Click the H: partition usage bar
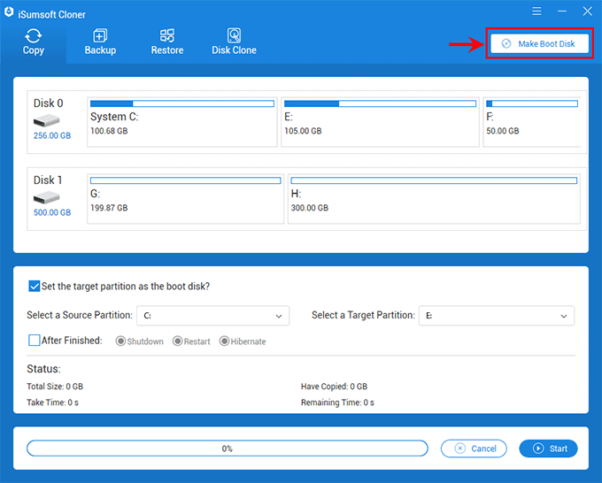Screen dimensions: 602x483 pyautogui.click(x=434, y=180)
